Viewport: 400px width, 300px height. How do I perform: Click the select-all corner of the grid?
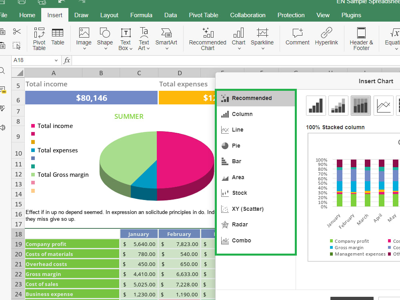coord(18,73)
